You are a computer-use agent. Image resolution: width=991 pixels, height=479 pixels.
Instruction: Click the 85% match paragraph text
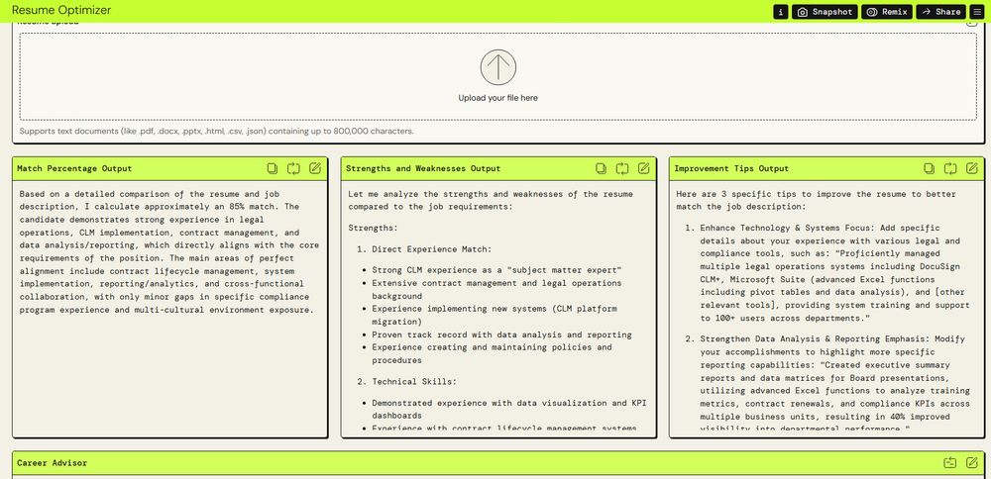[x=169, y=251]
